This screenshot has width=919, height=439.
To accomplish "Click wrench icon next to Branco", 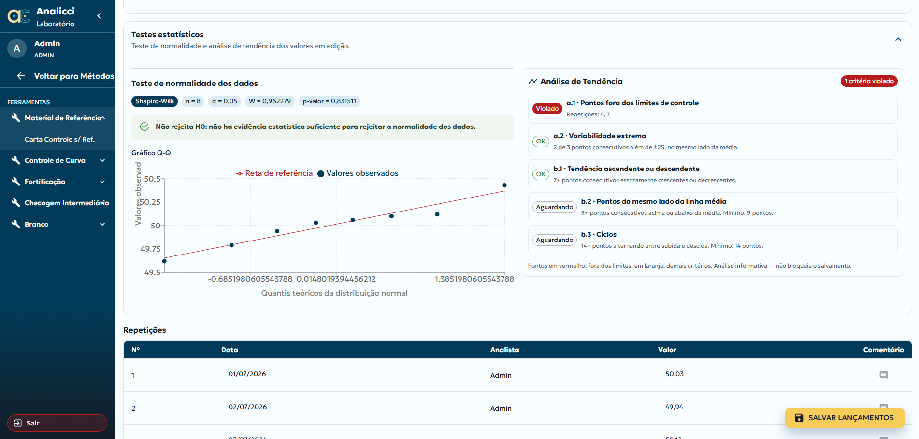I will coord(16,224).
